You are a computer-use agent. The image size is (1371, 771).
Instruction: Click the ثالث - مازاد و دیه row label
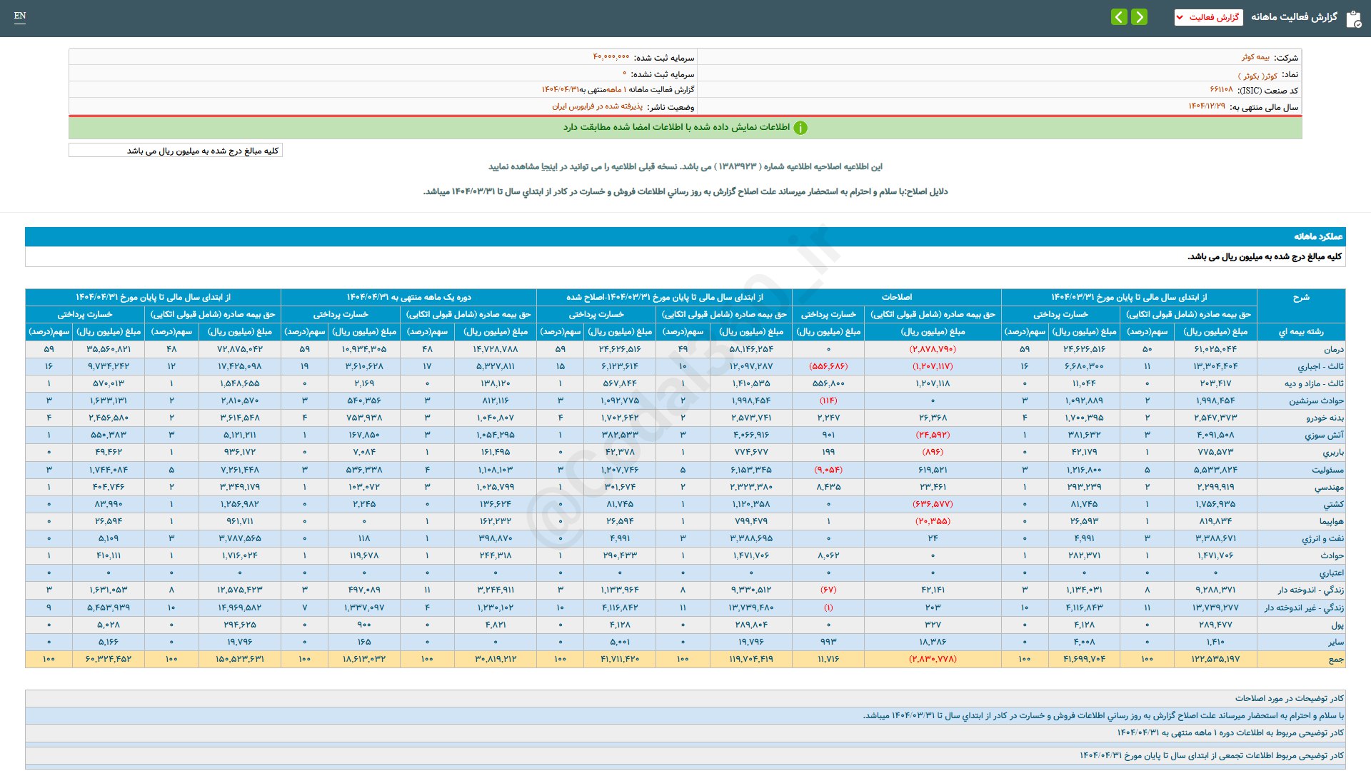[x=1314, y=384]
